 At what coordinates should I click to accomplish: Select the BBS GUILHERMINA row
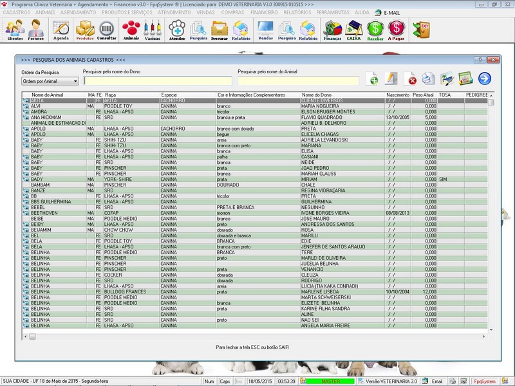255,202
